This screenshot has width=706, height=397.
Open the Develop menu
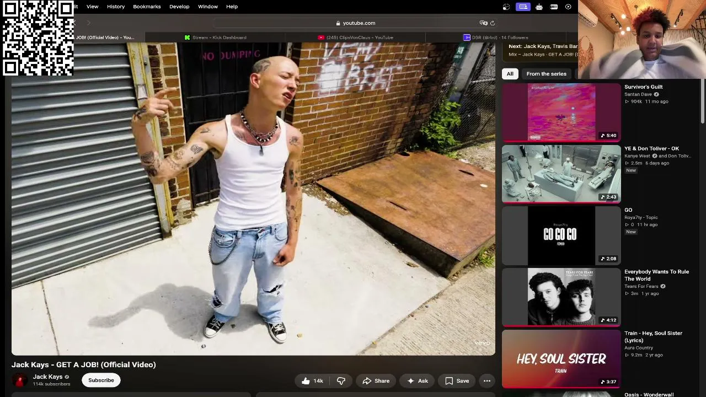tap(179, 7)
